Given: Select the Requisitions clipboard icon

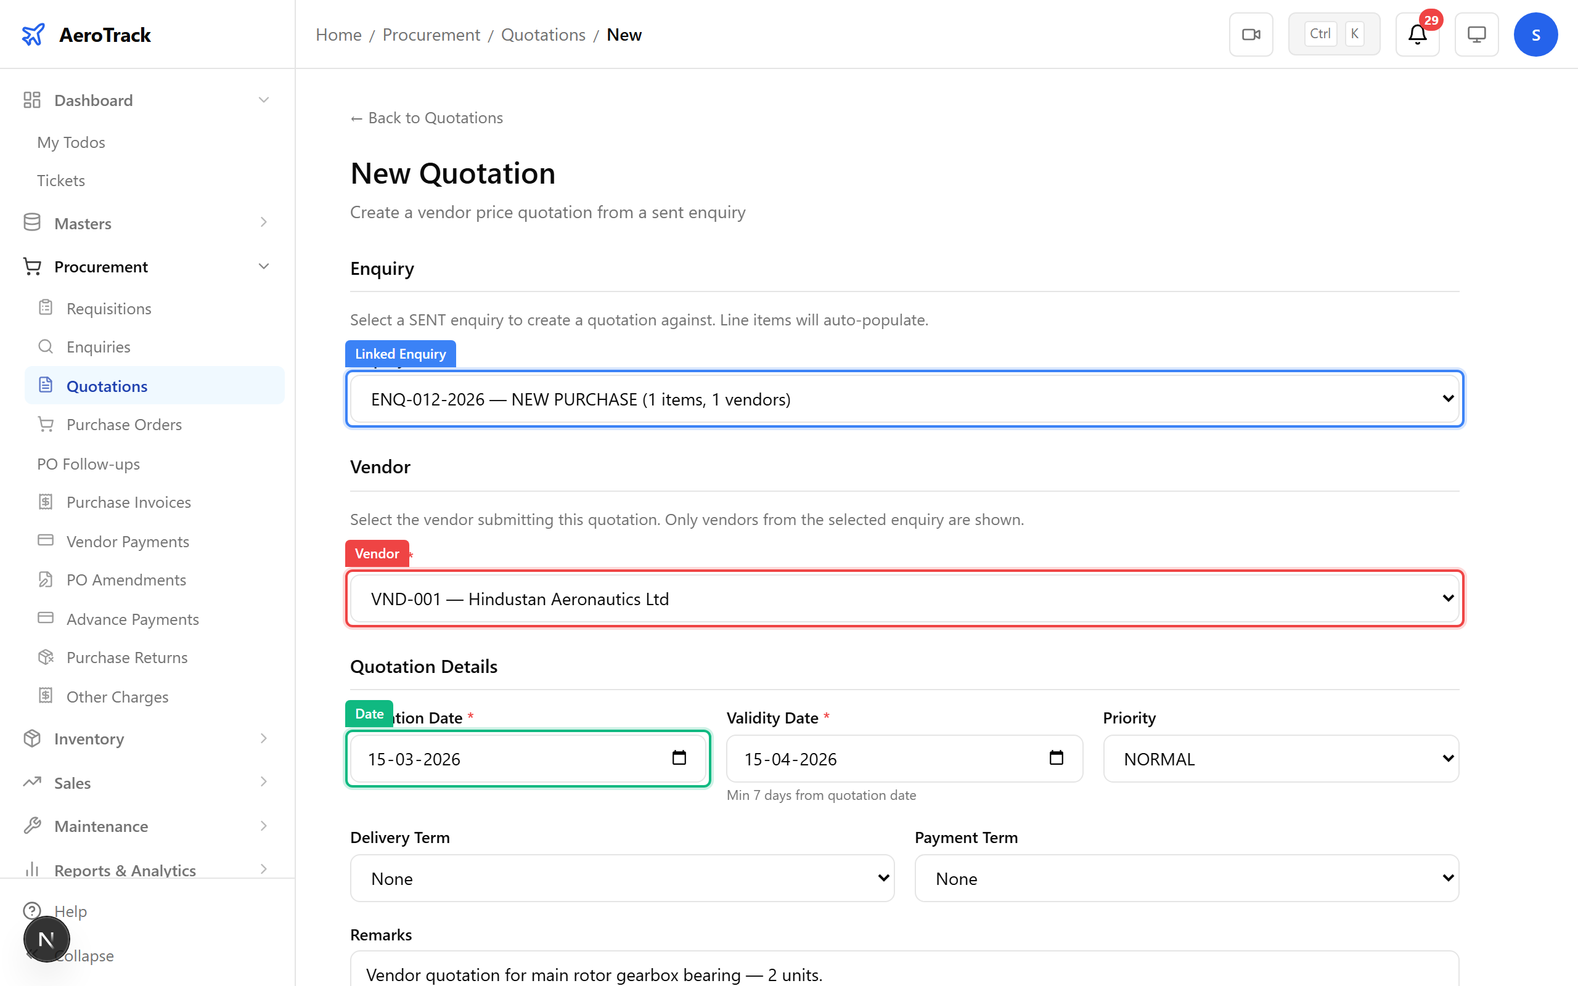Looking at the screenshot, I should (46, 308).
